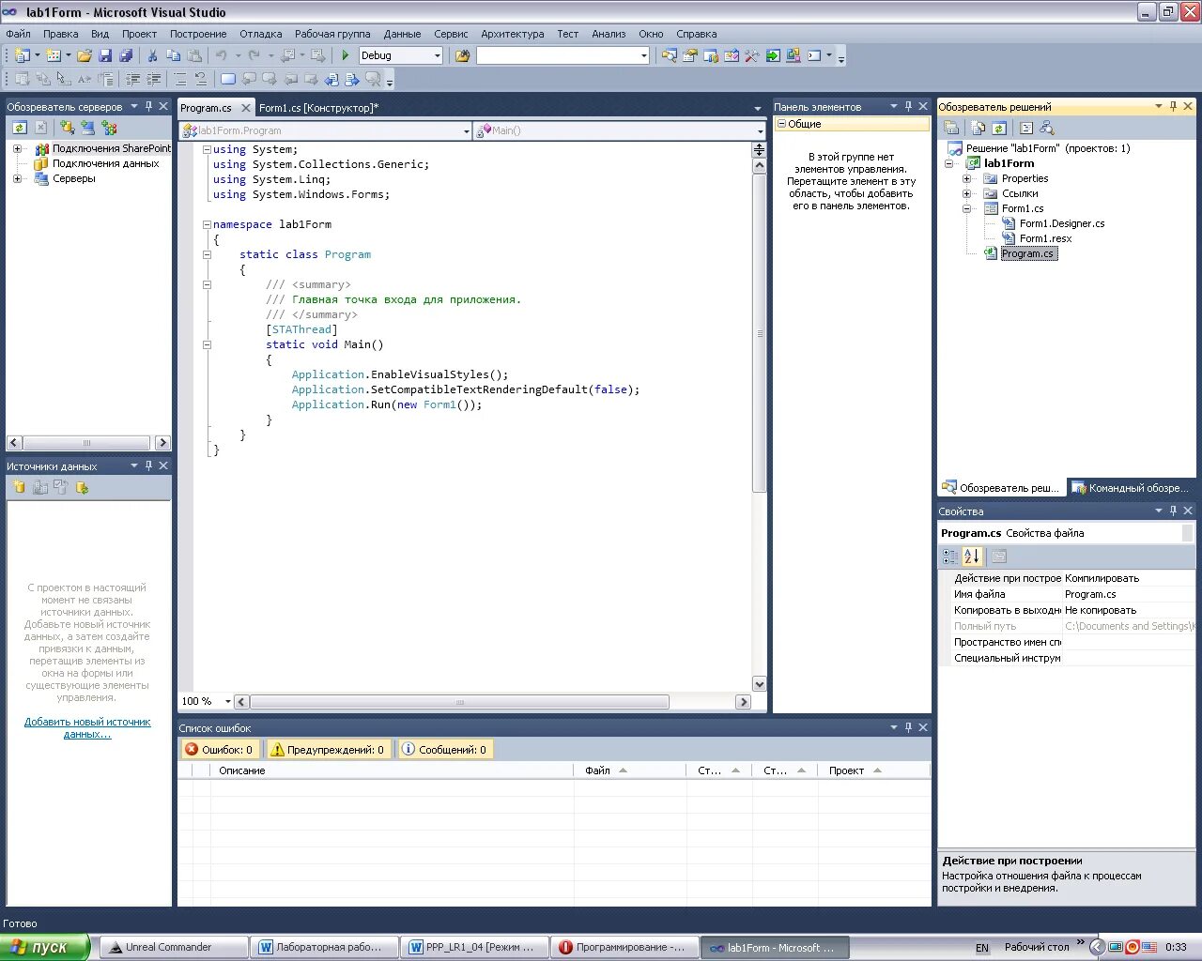This screenshot has height=961, width=1202.
Task: Open the Main() members dropdown
Action: point(761,130)
